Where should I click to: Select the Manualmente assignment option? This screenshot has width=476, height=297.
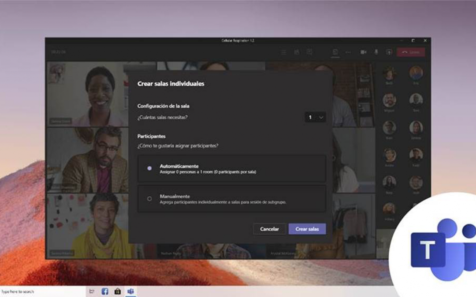(x=232, y=199)
